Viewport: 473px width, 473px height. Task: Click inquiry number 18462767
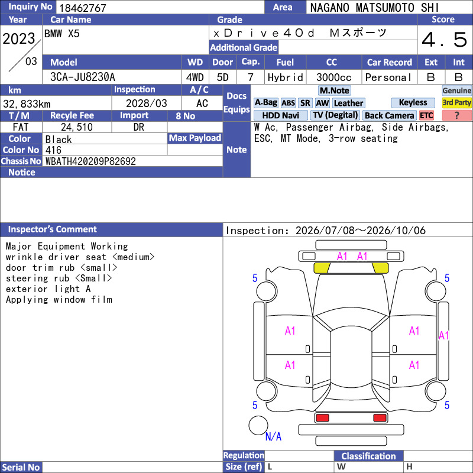[83, 8]
